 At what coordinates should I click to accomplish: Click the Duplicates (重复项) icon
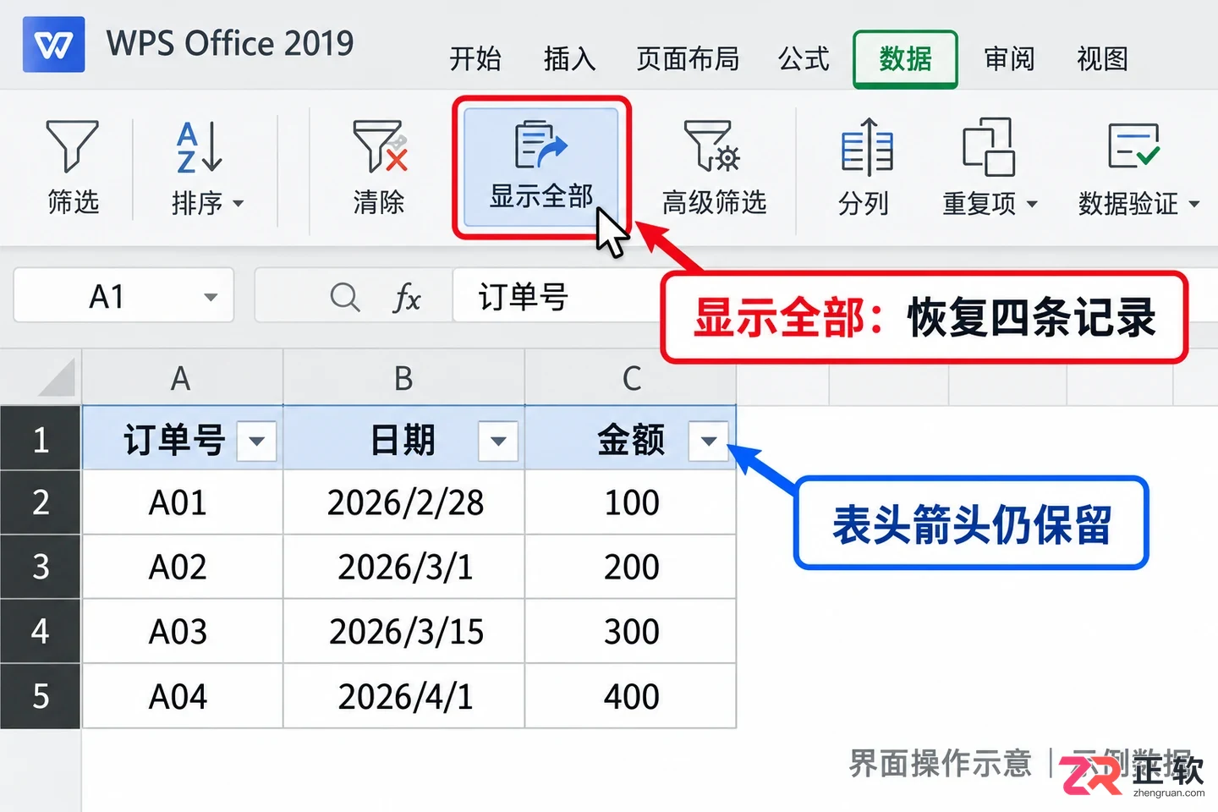click(x=988, y=147)
